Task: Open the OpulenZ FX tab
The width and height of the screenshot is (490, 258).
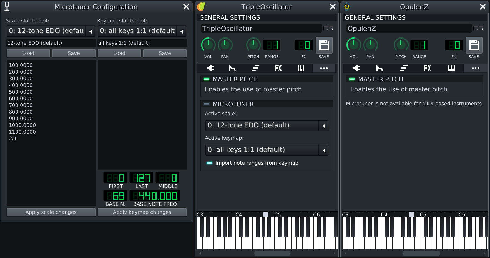Action: click(x=428, y=68)
